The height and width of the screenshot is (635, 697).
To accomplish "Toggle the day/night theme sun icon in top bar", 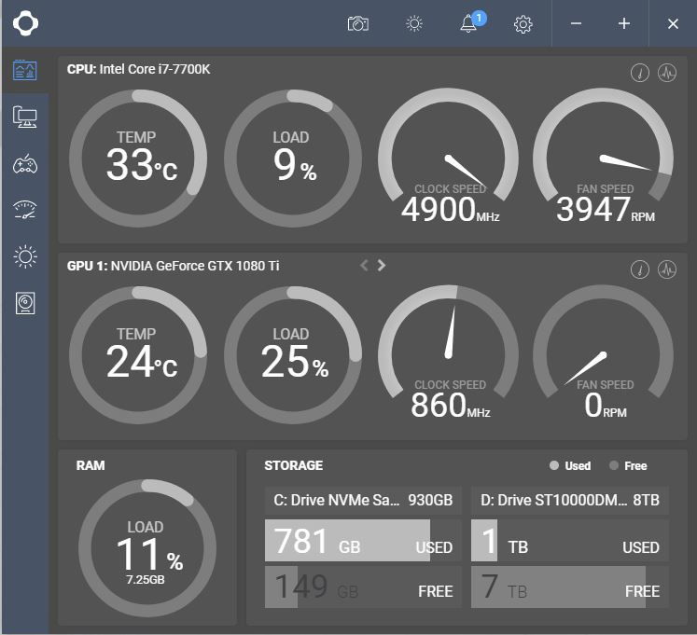I will tap(414, 23).
